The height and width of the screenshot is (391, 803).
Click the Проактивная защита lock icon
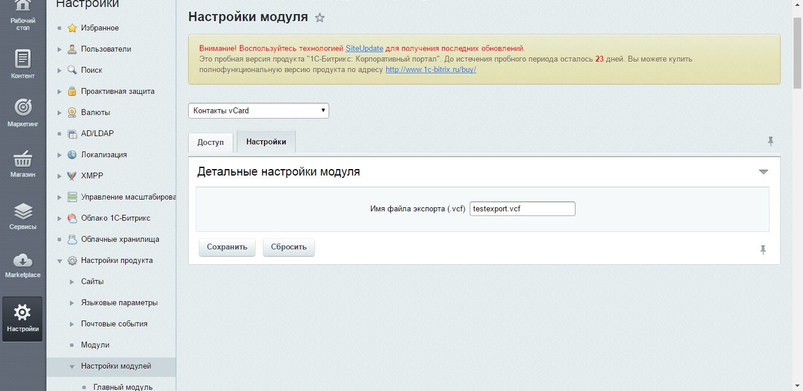pos(72,92)
